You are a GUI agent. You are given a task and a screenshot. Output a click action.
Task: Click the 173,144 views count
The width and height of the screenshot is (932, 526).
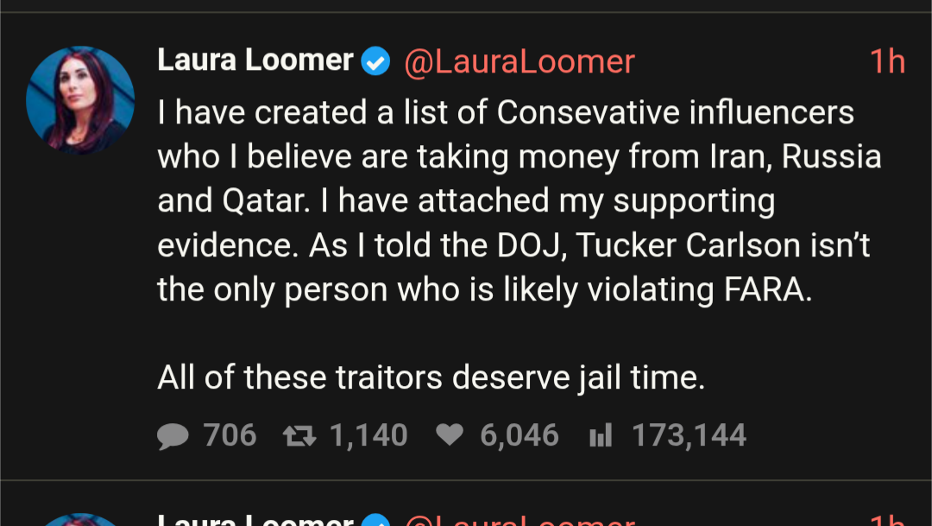[x=689, y=435]
